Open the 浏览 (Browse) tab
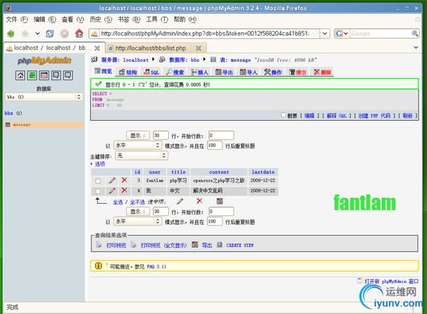The image size is (427, 314). tap(103, 72)
